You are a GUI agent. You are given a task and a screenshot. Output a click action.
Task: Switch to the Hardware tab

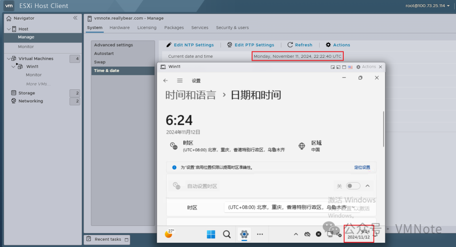(x=119, y=27)
